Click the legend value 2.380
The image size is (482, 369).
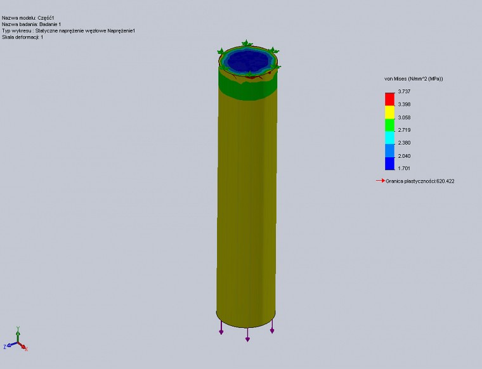coord(404,143)
